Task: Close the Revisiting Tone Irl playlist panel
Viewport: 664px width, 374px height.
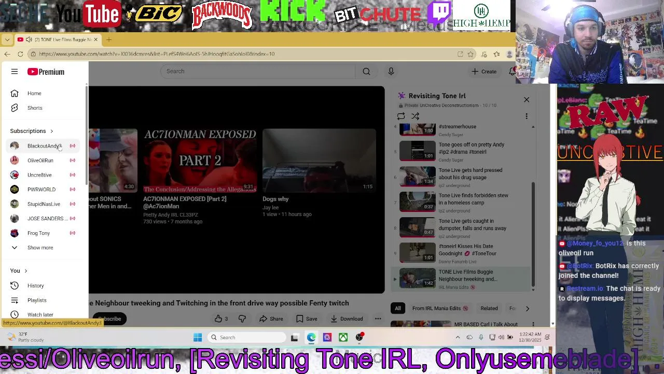Action: coord(527,100)
